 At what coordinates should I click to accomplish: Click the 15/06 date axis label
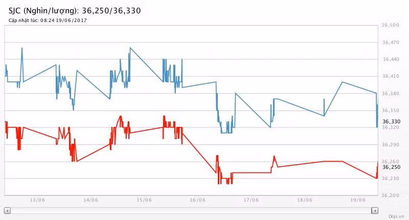click(x=144, y=200)
